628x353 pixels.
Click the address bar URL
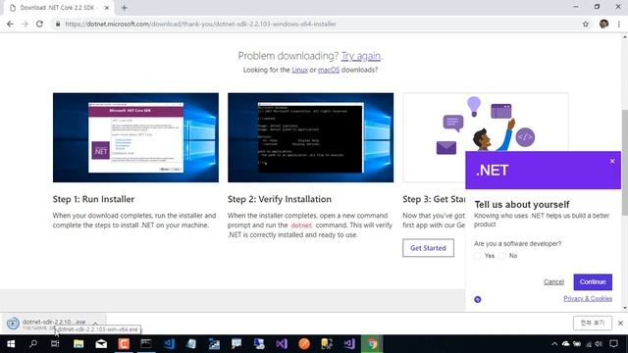pos(200,24)
